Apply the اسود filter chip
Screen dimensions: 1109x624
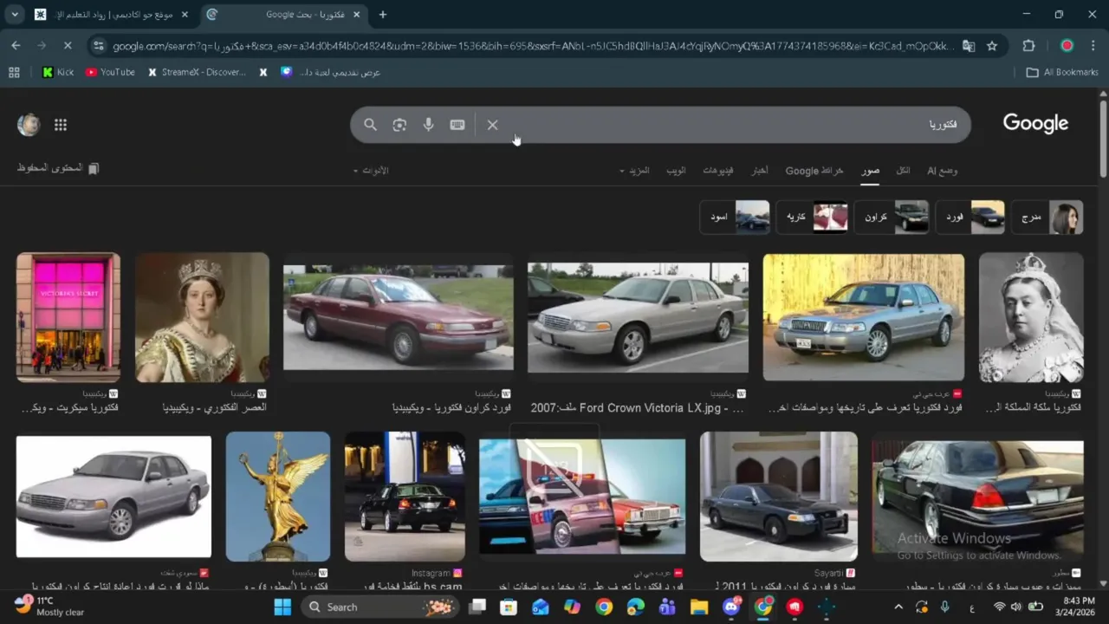[x=735, y=218]
